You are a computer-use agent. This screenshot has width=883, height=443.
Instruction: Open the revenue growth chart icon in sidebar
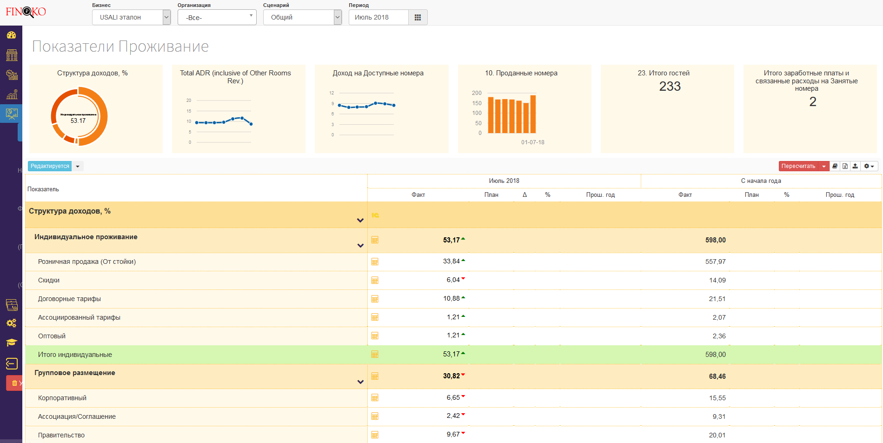coord(11,94)
